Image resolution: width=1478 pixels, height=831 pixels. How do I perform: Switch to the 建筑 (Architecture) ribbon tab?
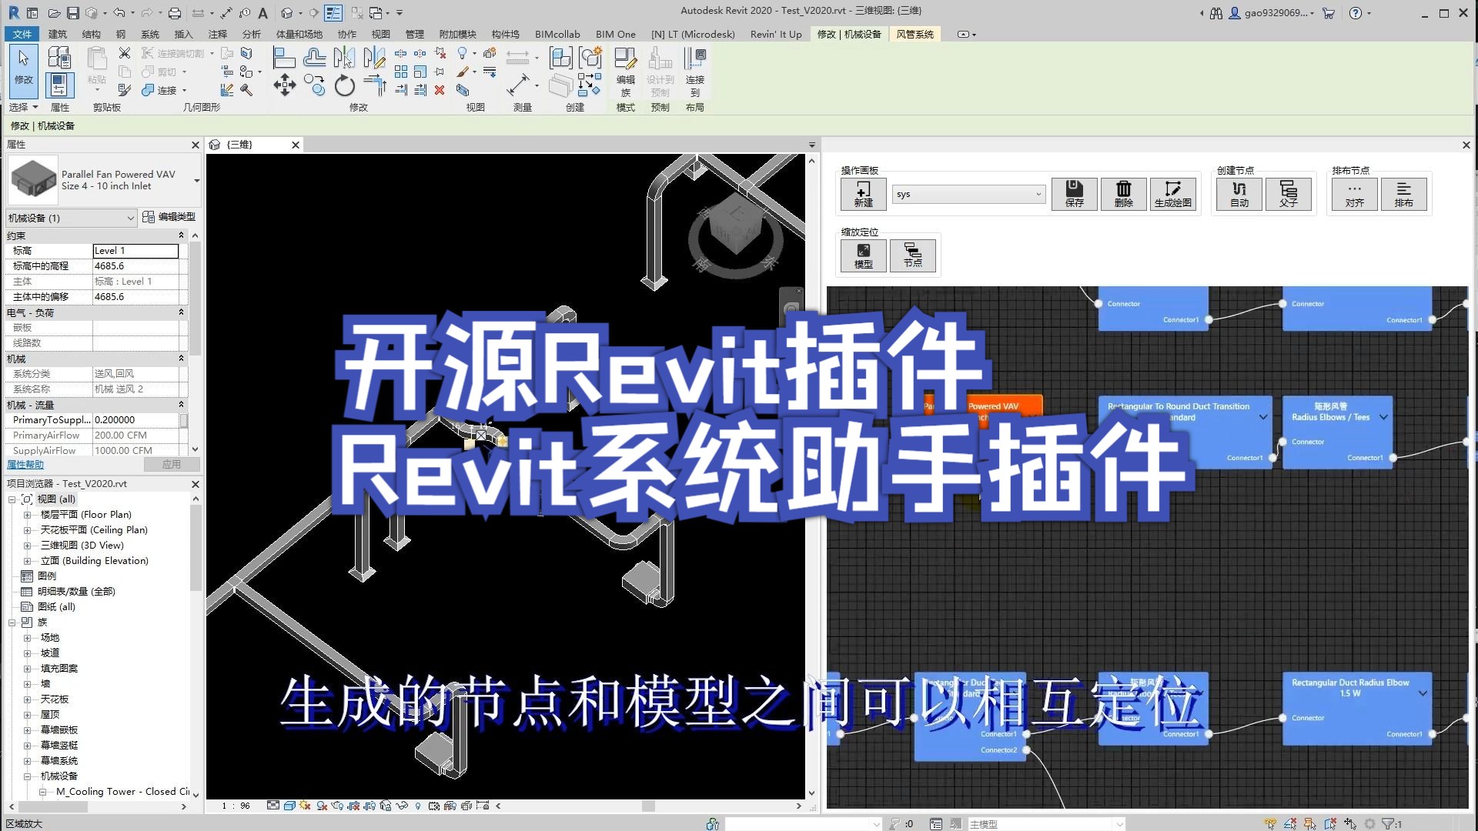tap(58, 34)
